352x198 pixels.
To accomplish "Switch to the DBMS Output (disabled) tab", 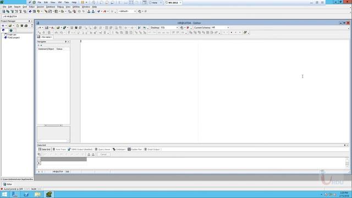I will pos(80,149).
